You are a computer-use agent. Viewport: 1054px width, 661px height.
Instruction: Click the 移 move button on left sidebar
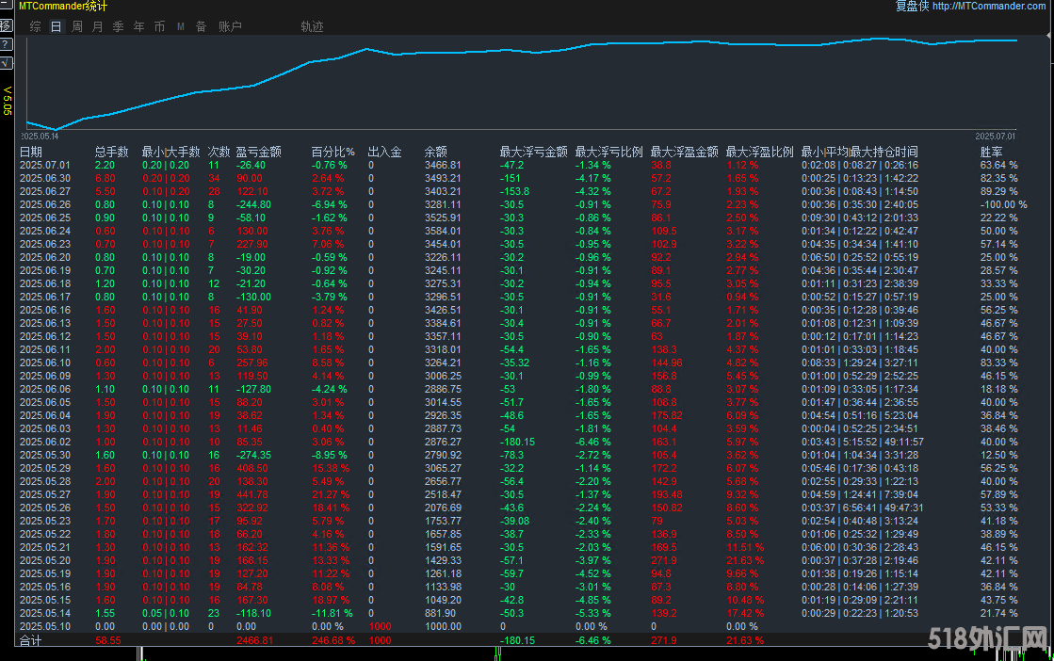pyautogui.click(x=6, y=26)
